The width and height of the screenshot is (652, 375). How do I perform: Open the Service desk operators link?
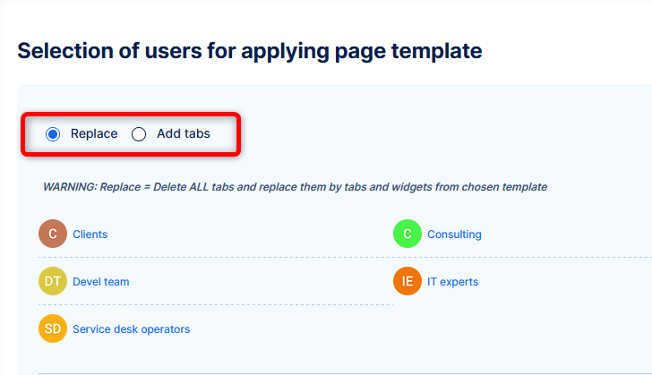[131, 329]
